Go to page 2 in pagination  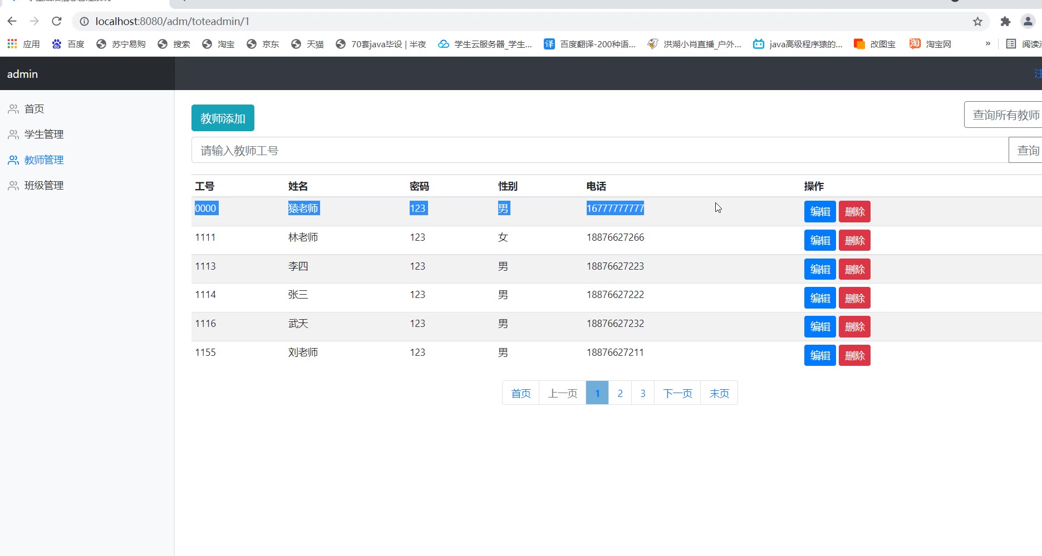(x=620, y=393)
